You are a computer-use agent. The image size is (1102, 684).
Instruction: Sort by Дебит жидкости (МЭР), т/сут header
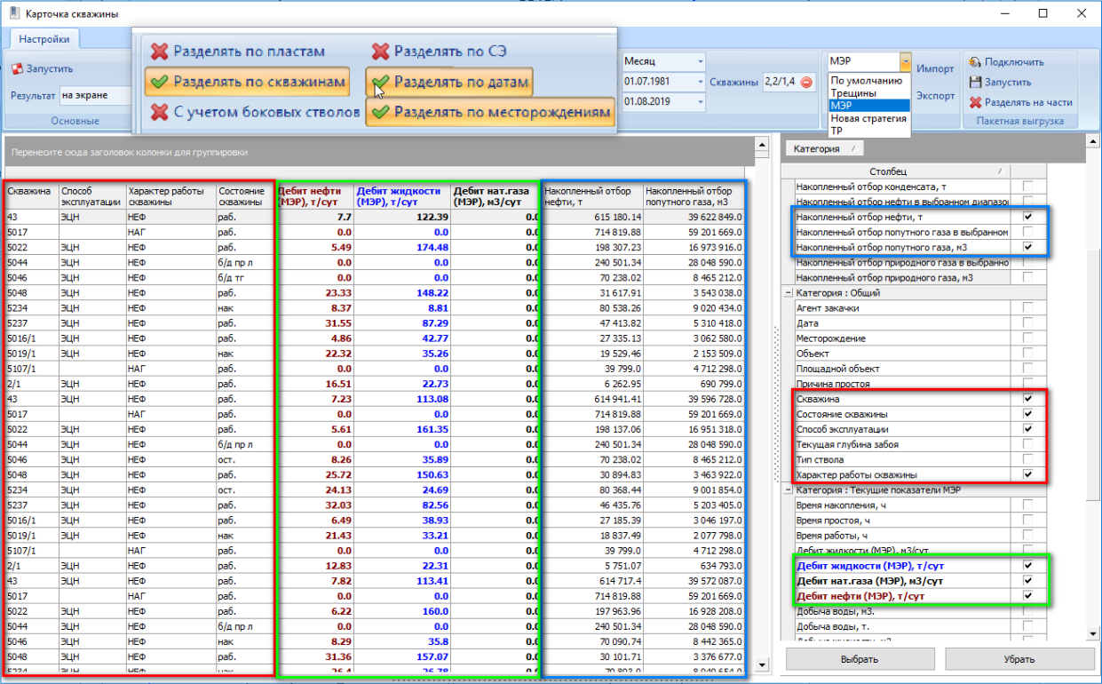pyautogui.click(x=402, y=195)
